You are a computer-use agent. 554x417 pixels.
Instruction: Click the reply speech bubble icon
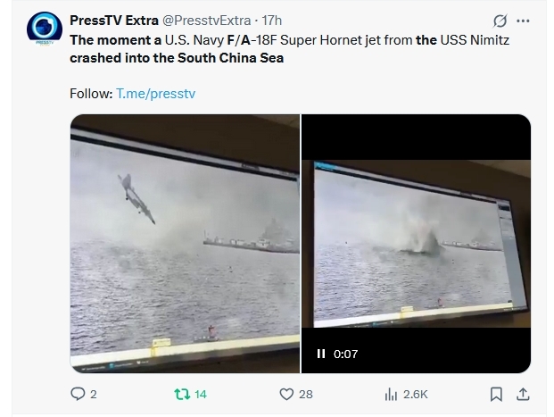[78, 394]
